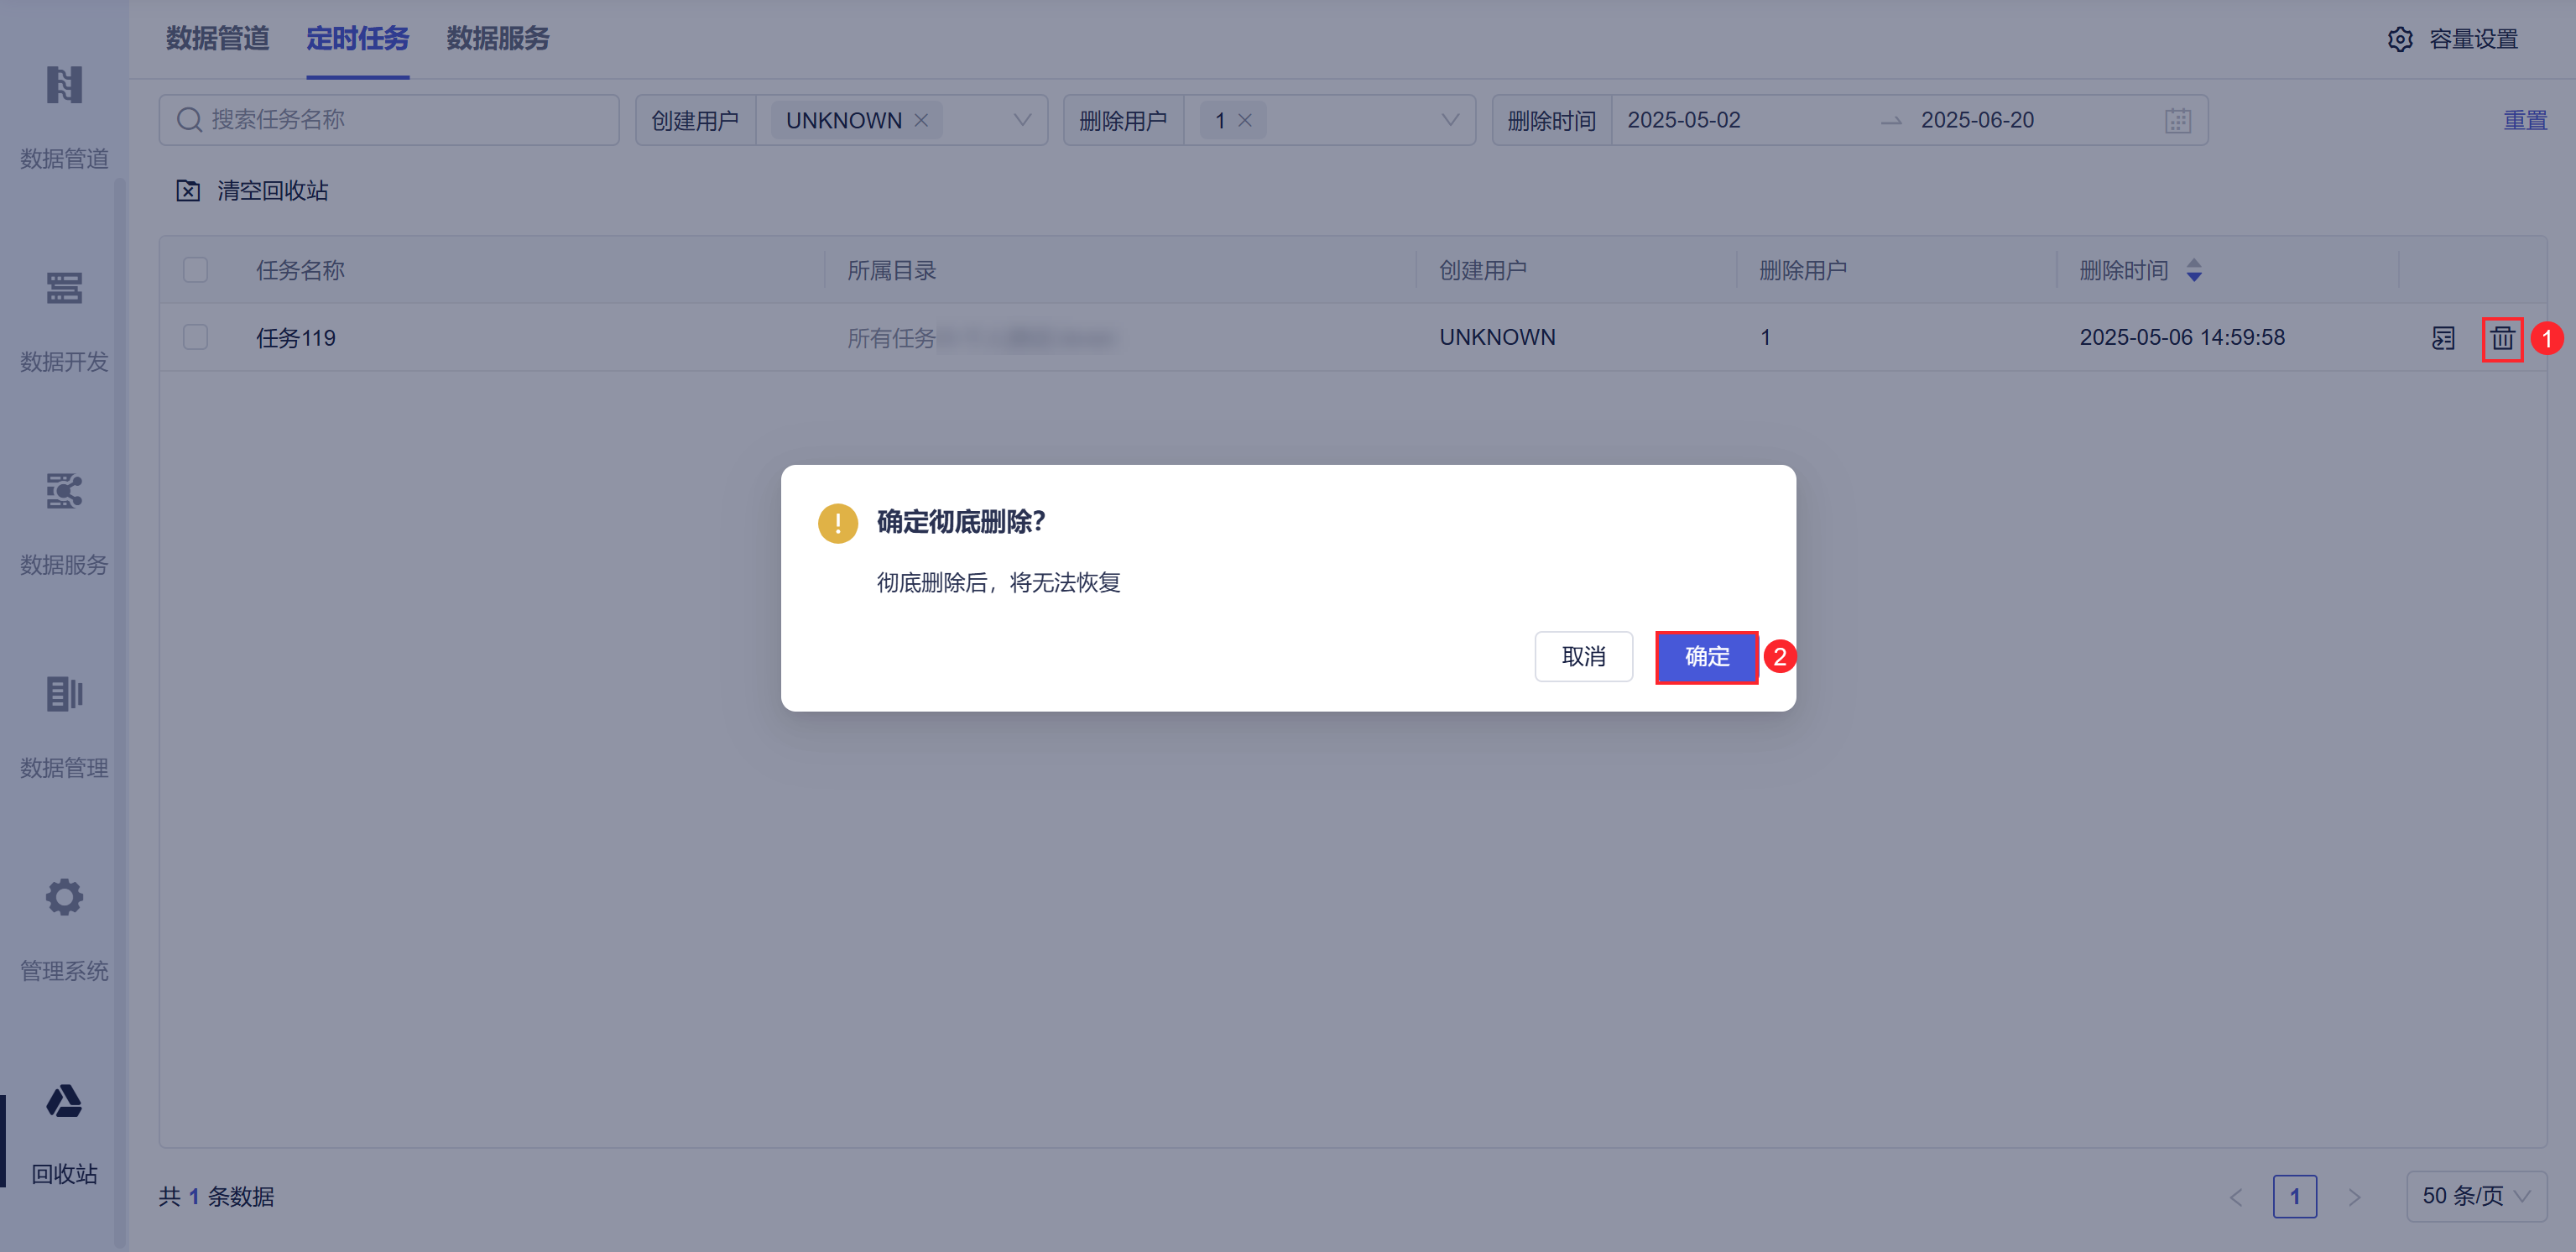
Task: Click the trash delete icon for 任务119
Action: pos(2501,338)
